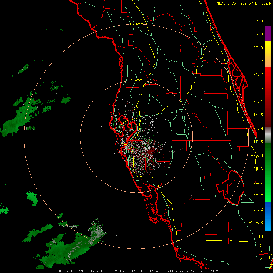Click the -0.9 velocity scale value
The height and width of the screenshot is (273, 273).
(258, 129)
